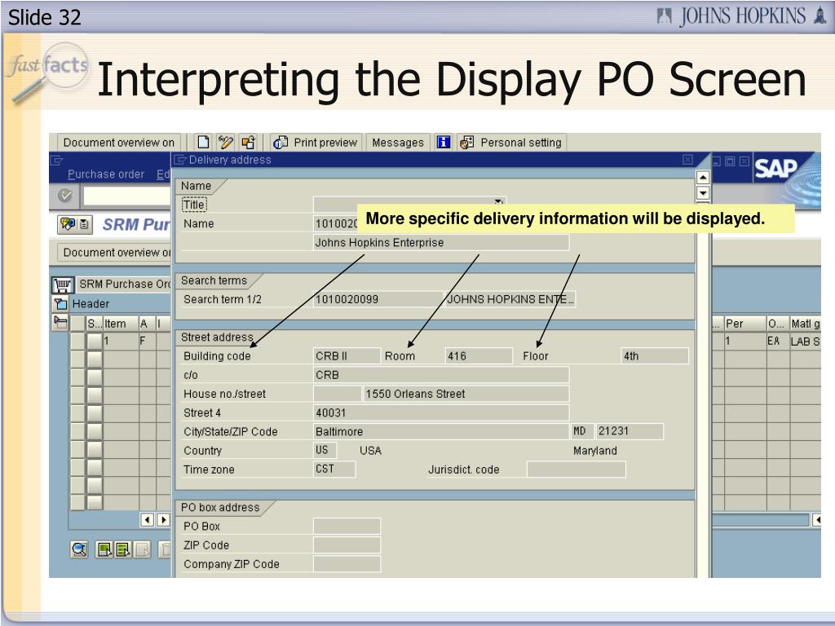Click the second small icon beside SRM Pur heading

tap(84, 224)
